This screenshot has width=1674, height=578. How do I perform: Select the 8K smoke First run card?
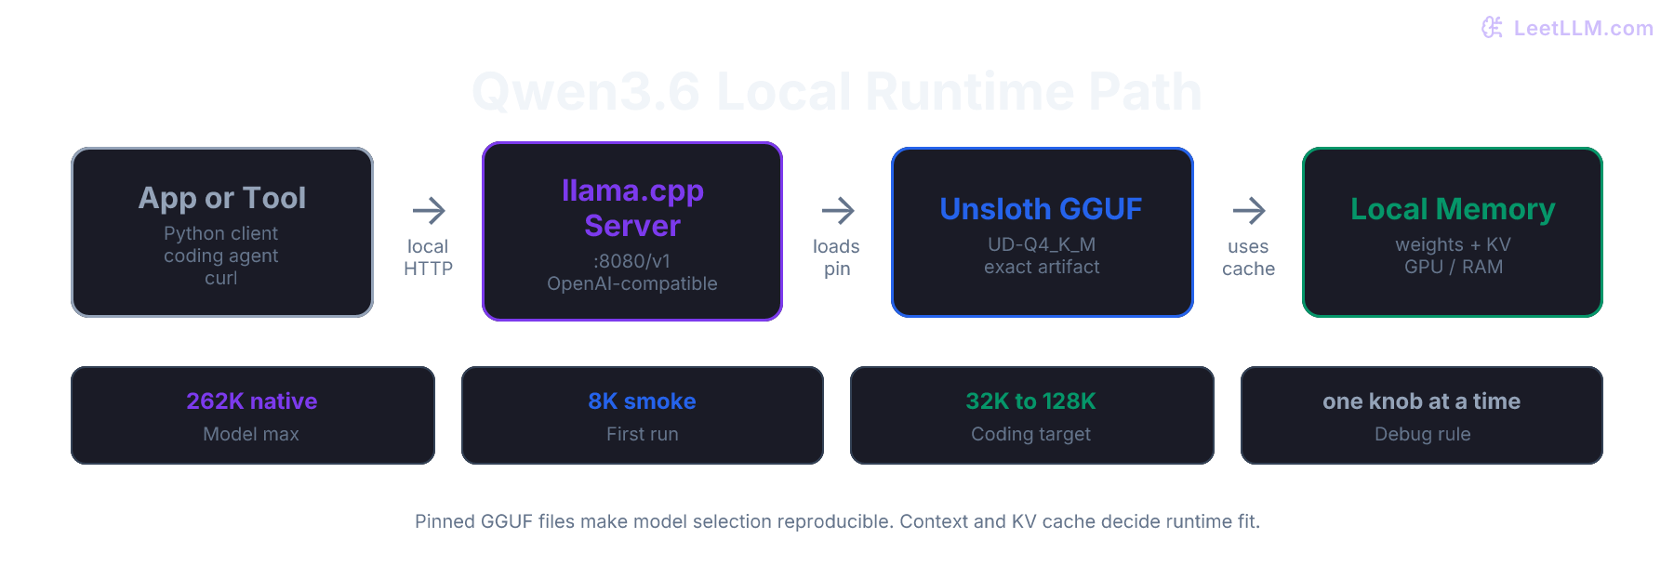(x=643, y=415)
